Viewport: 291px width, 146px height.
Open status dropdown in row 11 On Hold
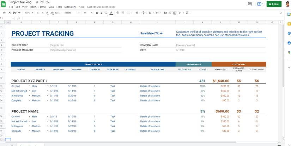[30, 86]
